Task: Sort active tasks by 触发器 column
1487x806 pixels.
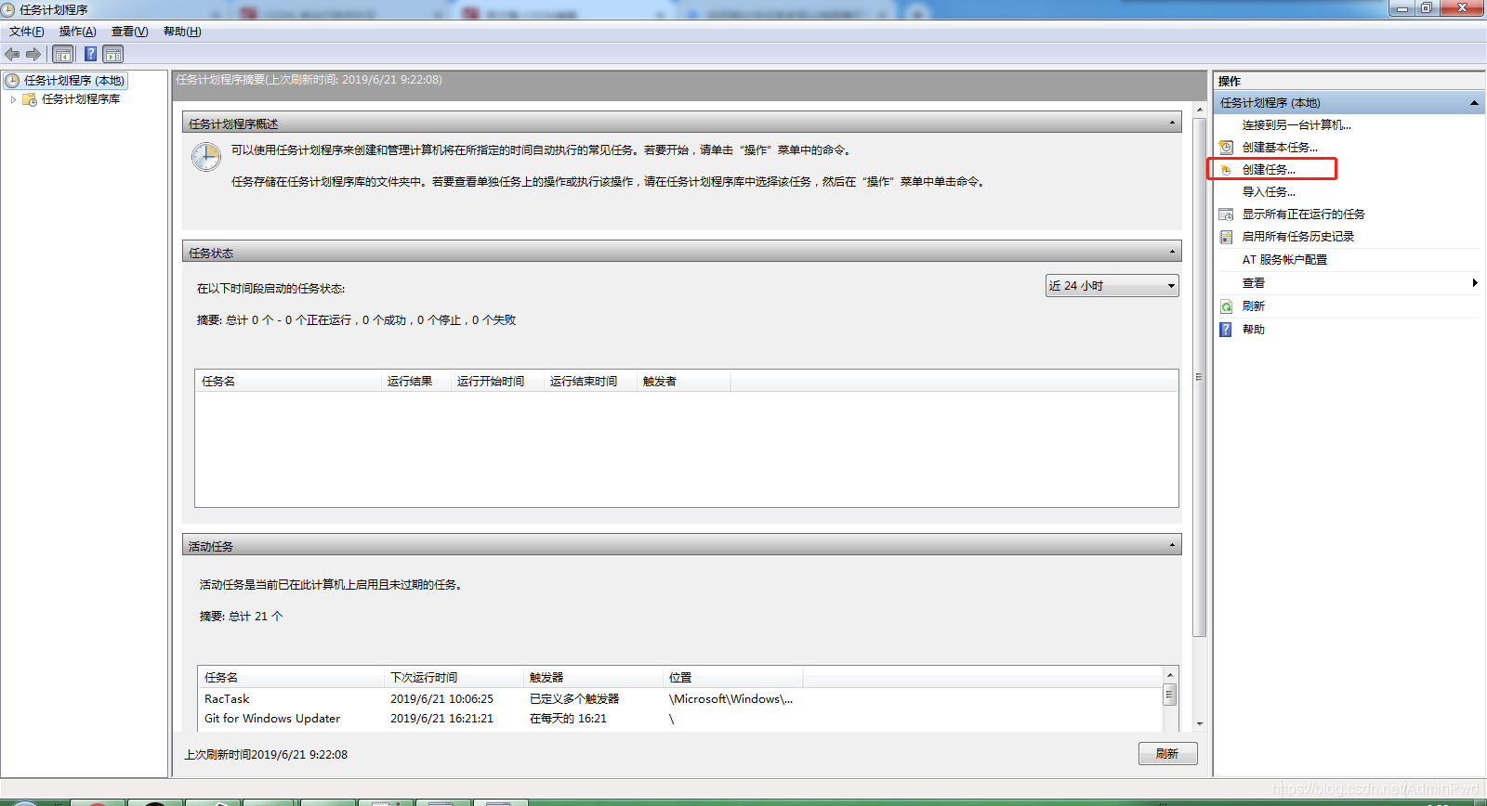Action: point(593,678)
